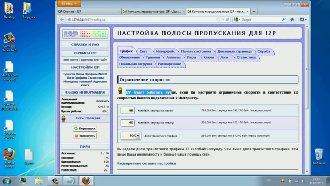Open the Панель состояния tab
The height and width of the screenshot is (186, 330).
point(196,51)
